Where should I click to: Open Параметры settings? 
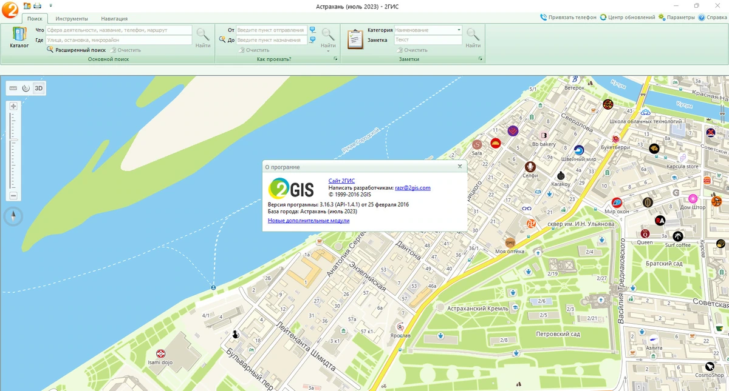(x=676, y=18)
